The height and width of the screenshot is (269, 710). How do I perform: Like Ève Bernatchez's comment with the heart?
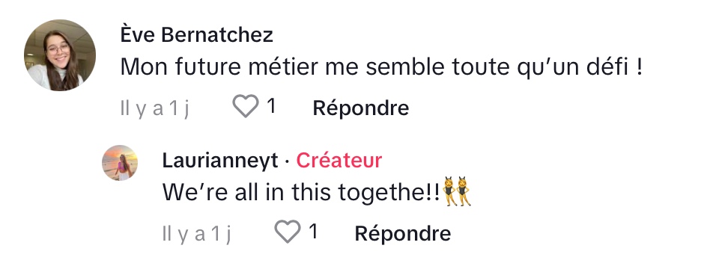tap(246, 106)
